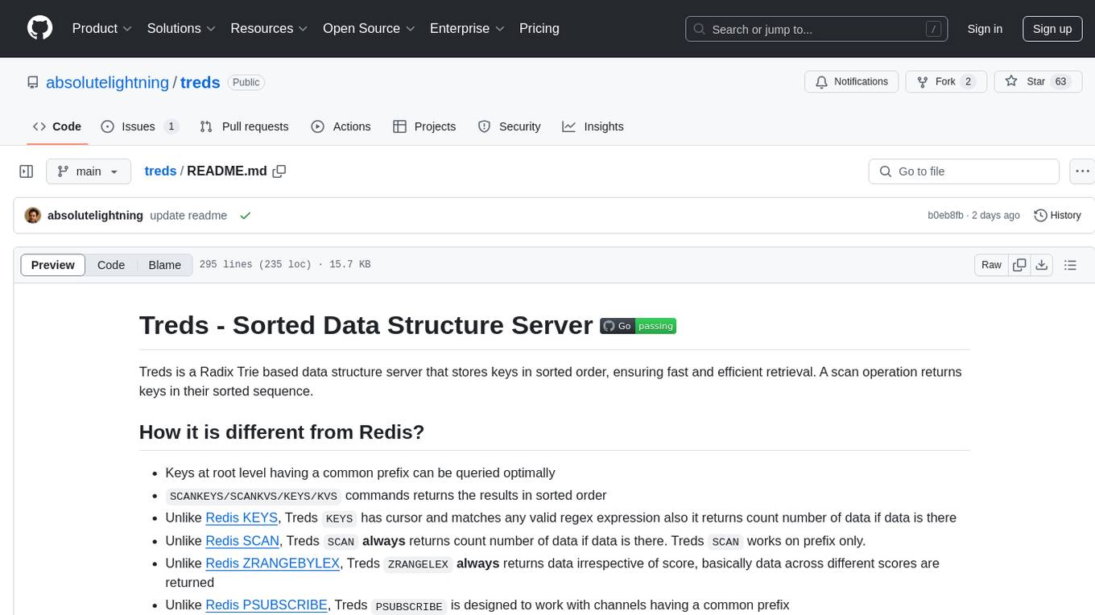The width and height of the screenshot is (1095, 615).
Task: Expand the file tree side panel
Action: click(27, 171)
